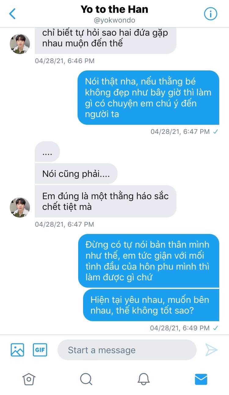Open the conversation info icon
Viewport: 229px width, 395px height.
click(210, 14)
